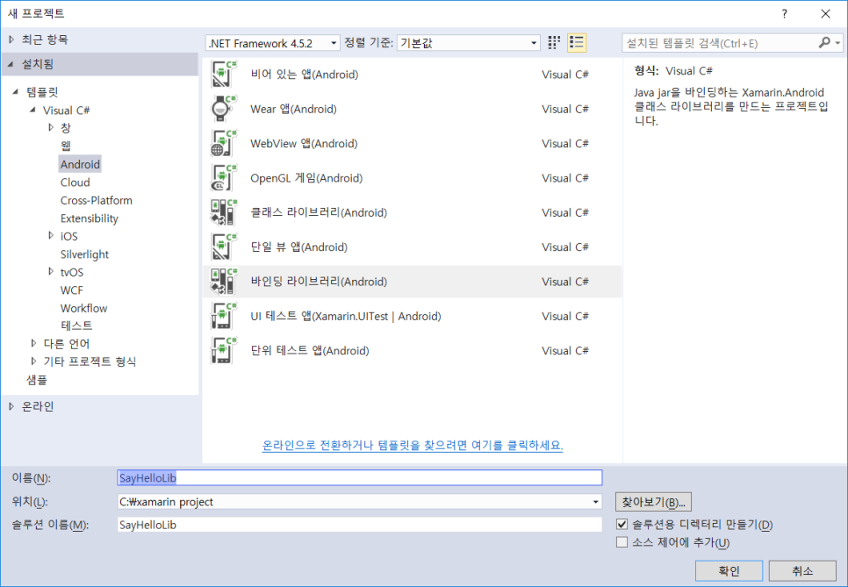Select the WebView 앱(Android) label
This screenshot has width=848, height=587.
(304, 143)
